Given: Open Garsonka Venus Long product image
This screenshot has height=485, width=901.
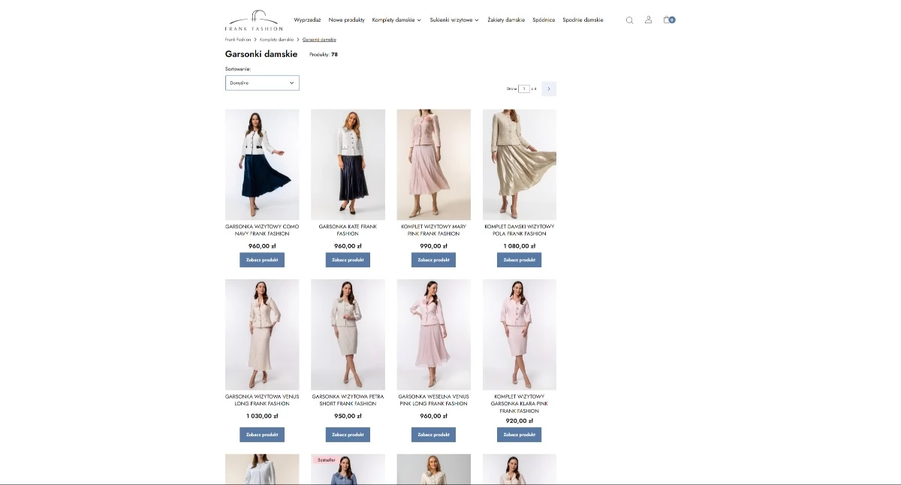Looking at the screenshot, I should coord(262,335).
